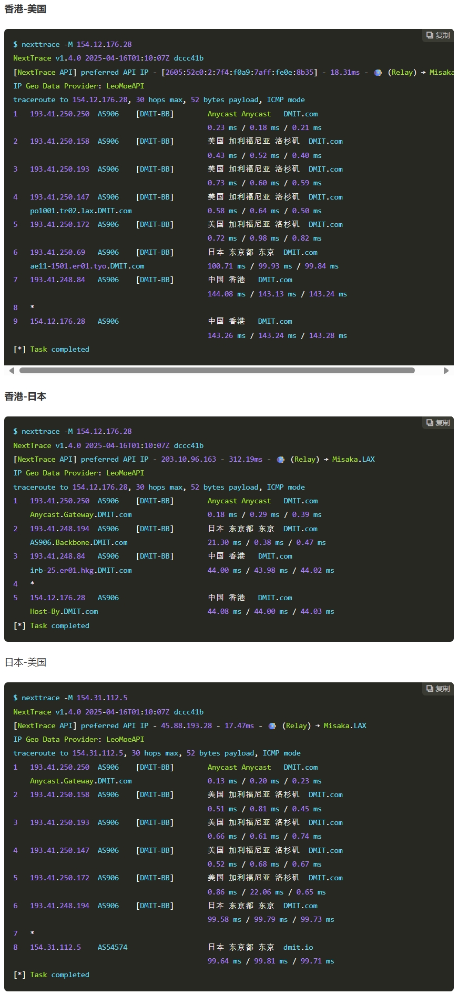458x994 pixels.
Task: Click the API IP 45.88.193.28
Action: point(186,725)
